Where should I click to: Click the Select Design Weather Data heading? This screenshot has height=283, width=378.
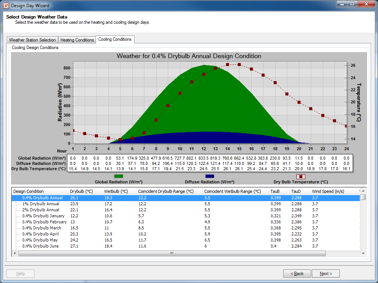[37, 17]
